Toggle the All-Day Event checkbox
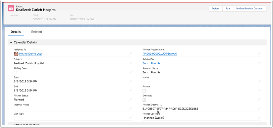This screenshot has width=273, height=128. 15,73
